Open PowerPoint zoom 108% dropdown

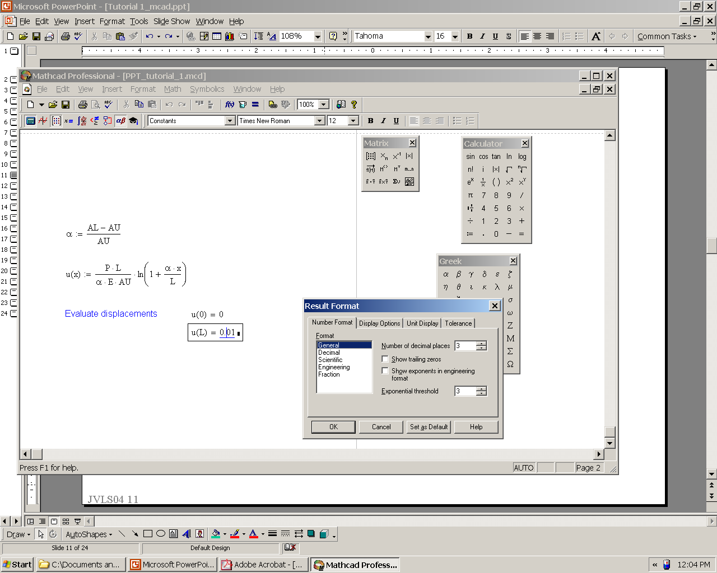pyautogui.click(x=318, y=36)
